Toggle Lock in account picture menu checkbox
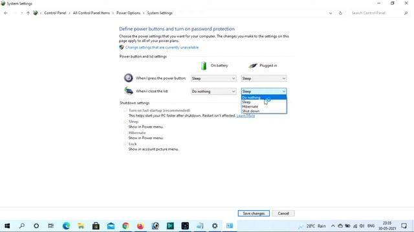 click(125, 144)
